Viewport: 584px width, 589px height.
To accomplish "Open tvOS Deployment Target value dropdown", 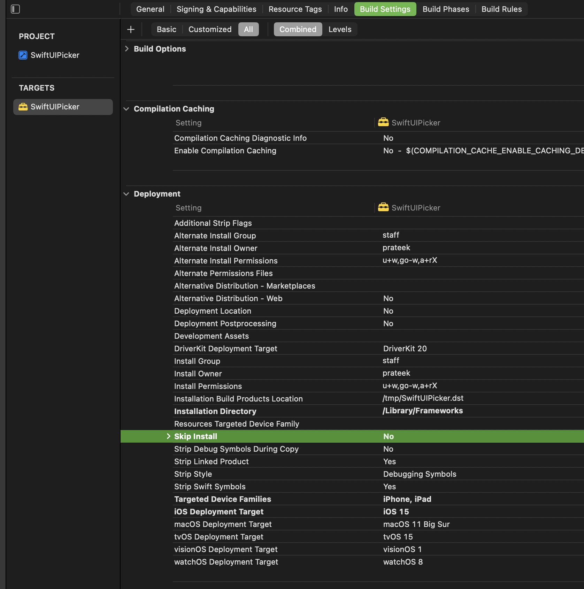I will (398, 537).
